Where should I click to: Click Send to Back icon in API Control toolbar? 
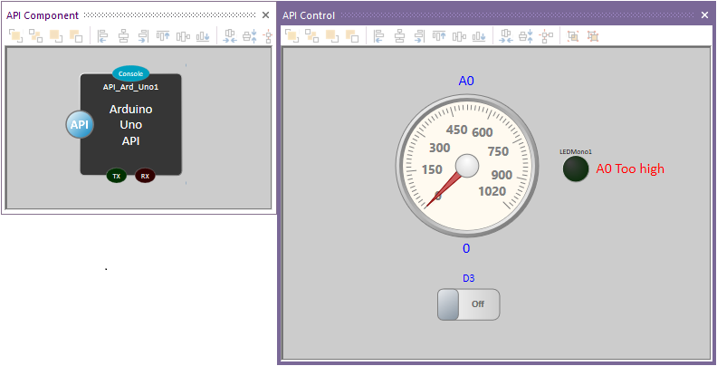(351, 36)
